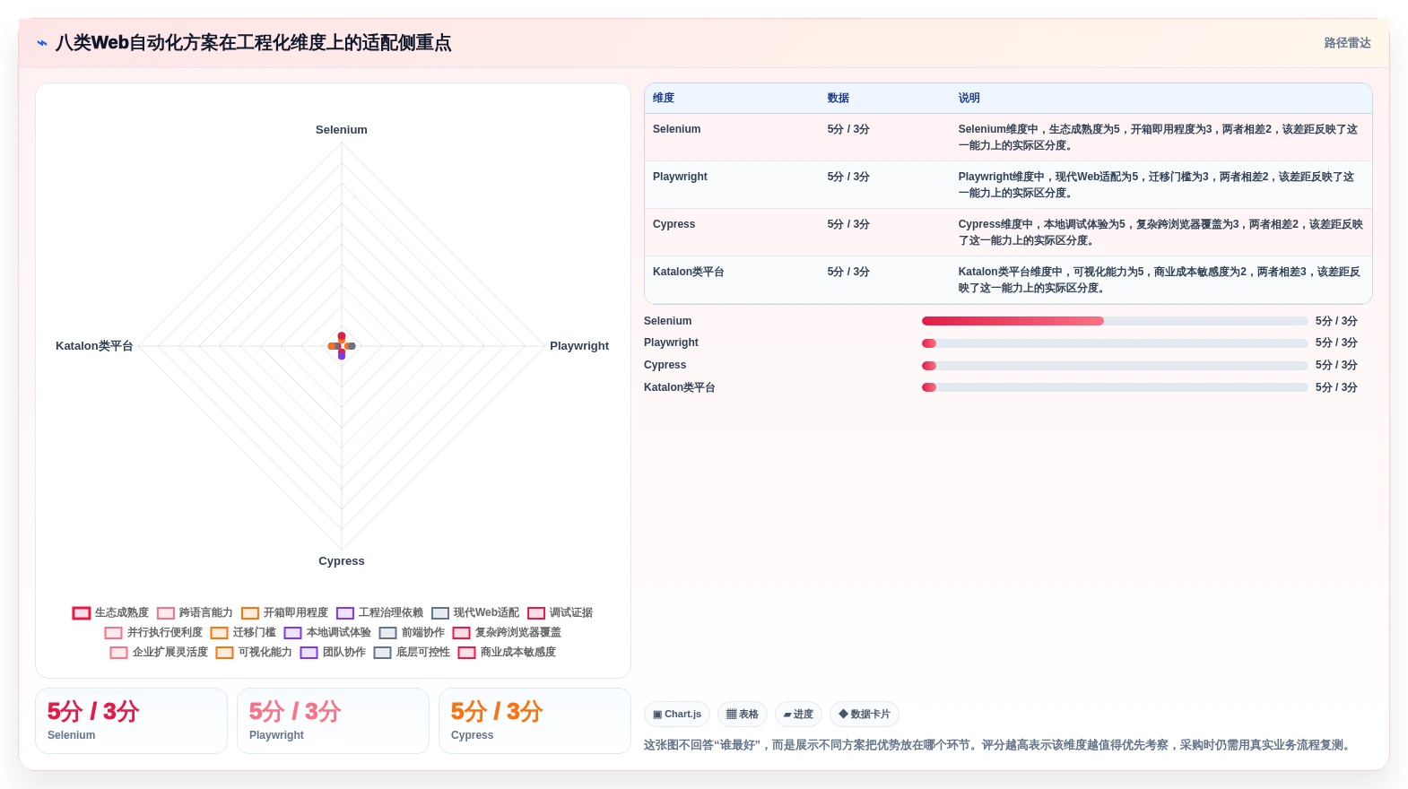Click the Cypress progress bar
Image resolution: width=1408 pixels, height=789 pixels.
coord(1115,366)
